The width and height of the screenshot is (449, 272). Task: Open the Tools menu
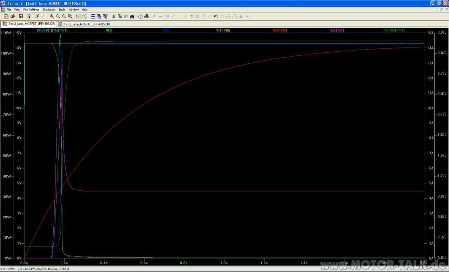(62, 9)
